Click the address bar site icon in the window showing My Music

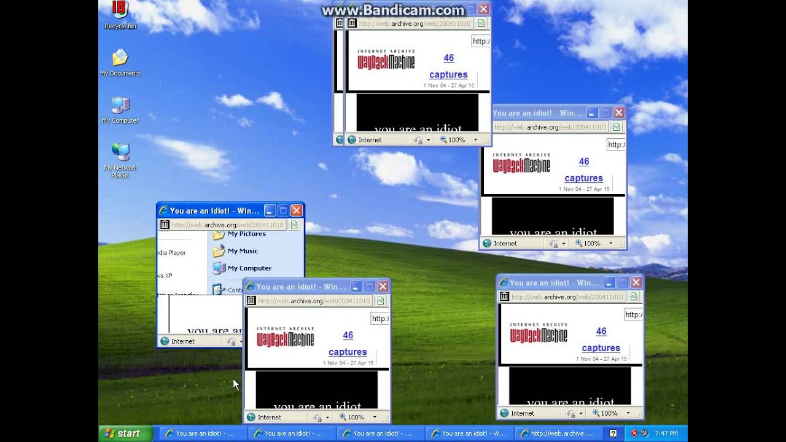click(165, 225)
